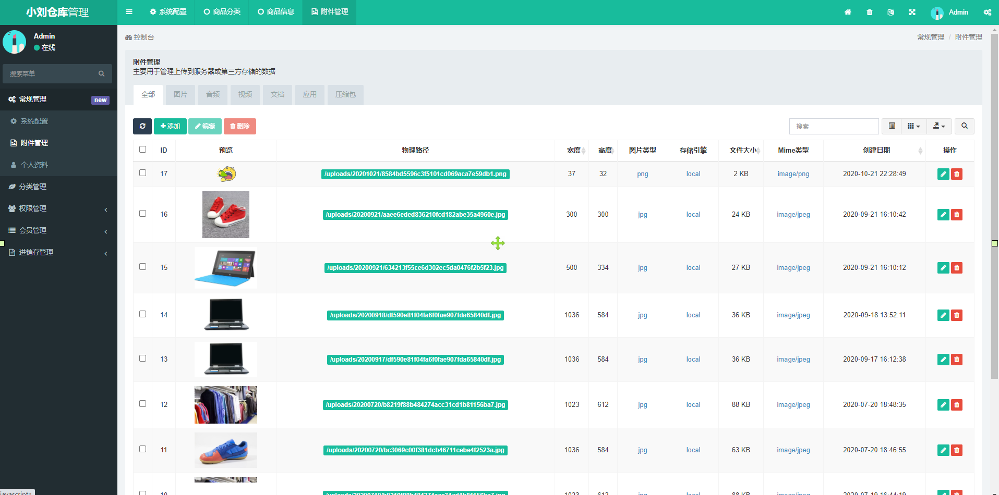Check the checkbox for row ID 17
This screenshot has width=999, height=495.
[x=142, y=173]
